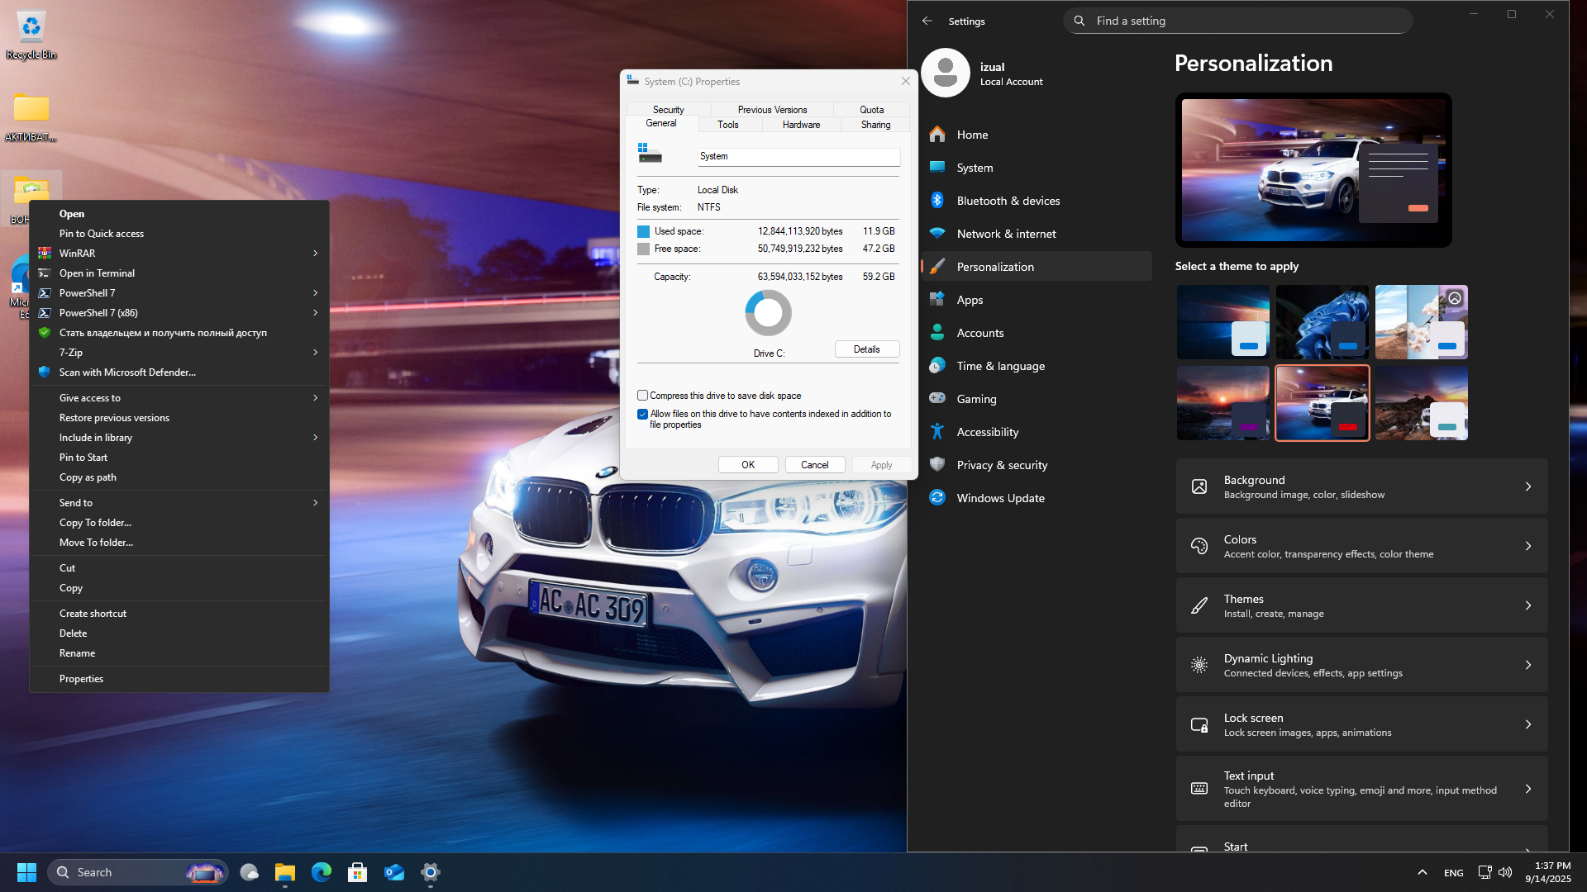Open disk Details button
This screenshot has width=1587, height=892.
coord(867,349)
